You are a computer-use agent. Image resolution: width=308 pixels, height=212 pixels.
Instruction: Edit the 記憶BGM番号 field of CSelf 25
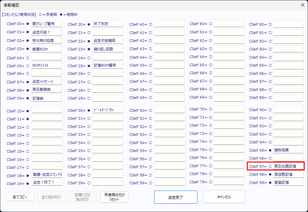108,66
